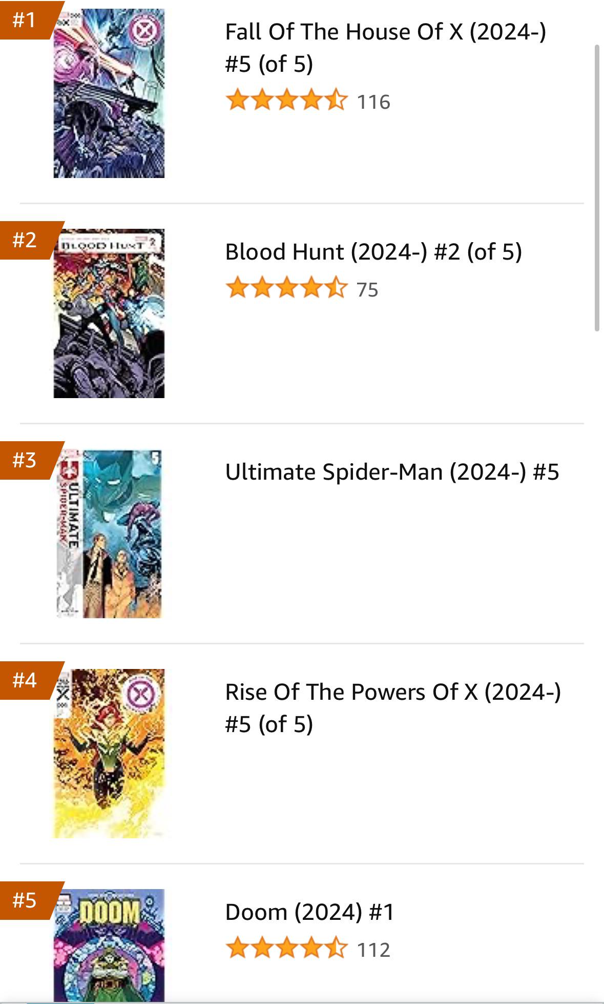
Task: Click the #2 bestseller rank badge
Action: click(x=26, y=240)
